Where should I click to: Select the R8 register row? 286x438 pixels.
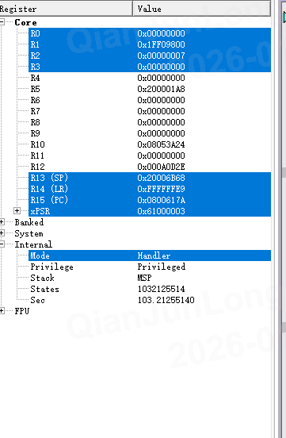(150, 122)
